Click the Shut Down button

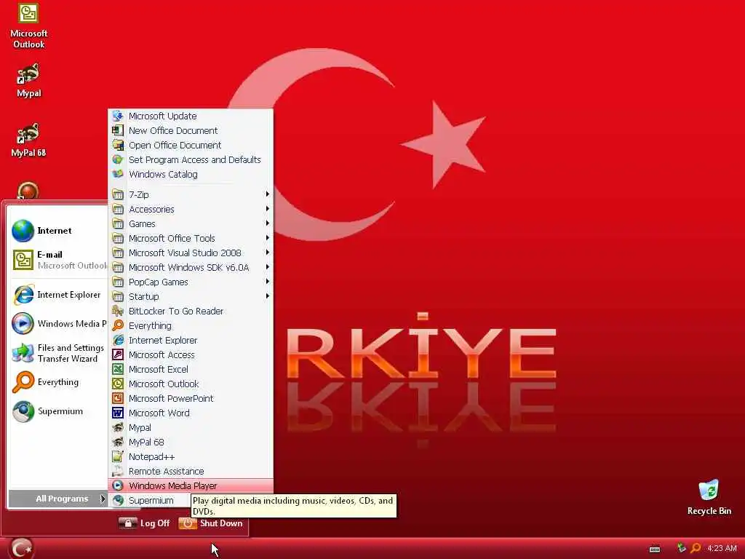211,523
